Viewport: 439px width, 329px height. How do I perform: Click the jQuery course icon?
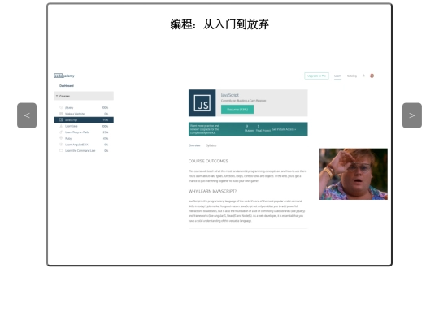pyautogui.click(x=61, y=107)
